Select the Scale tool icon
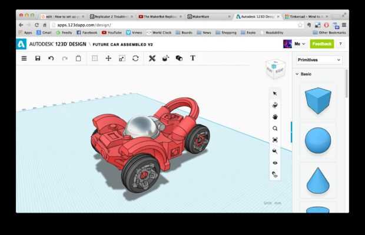 coord(122,59)
